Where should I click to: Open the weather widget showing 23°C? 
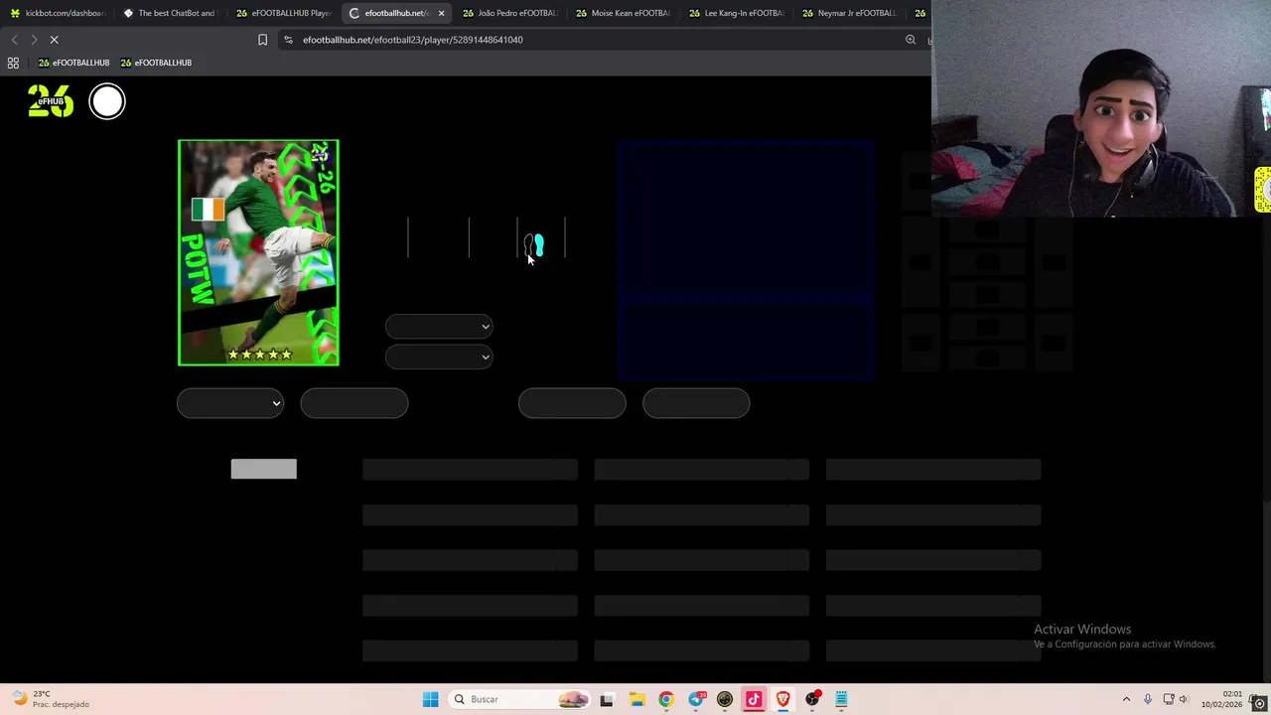(53, 699)
